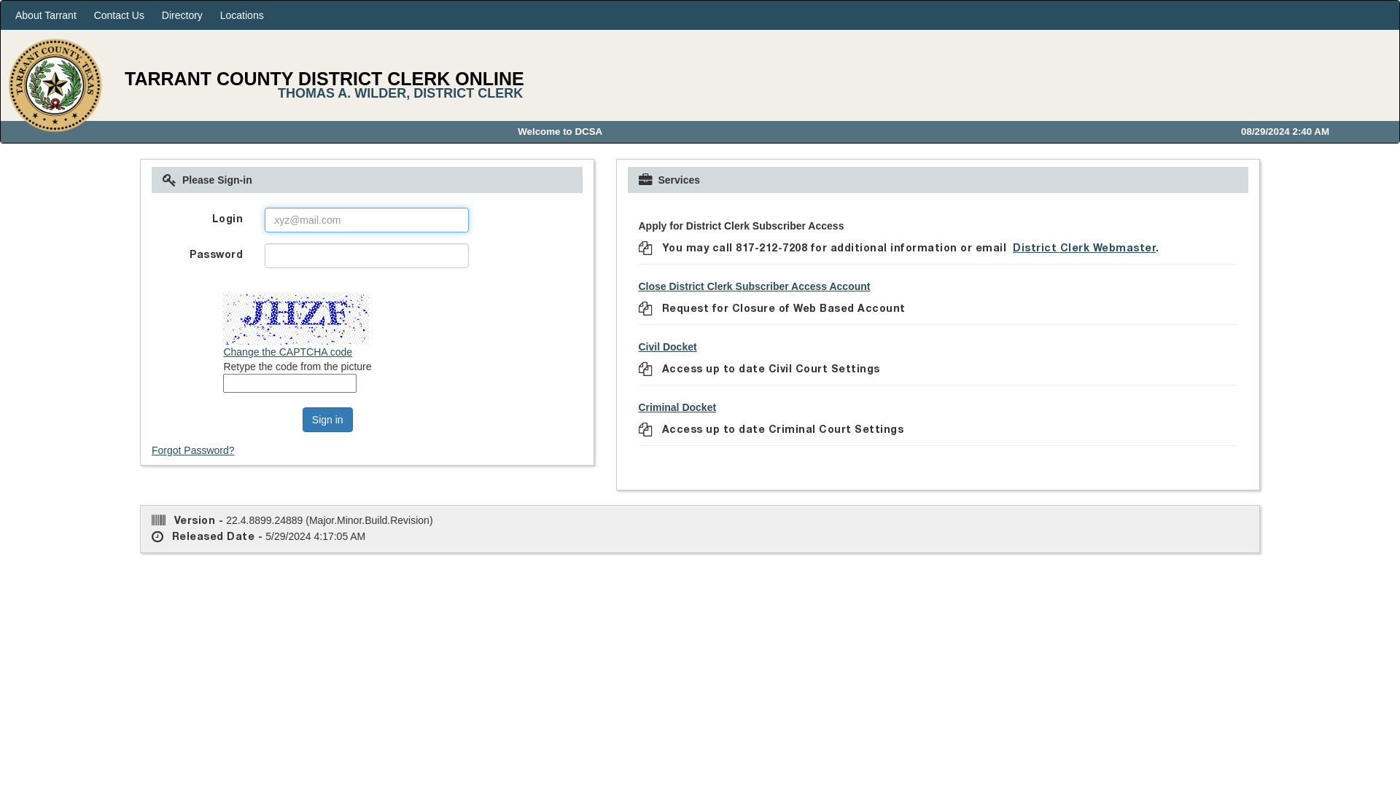Click the printer icon next to Criminal Docket
1400x787 pixels.
[645, 429]
